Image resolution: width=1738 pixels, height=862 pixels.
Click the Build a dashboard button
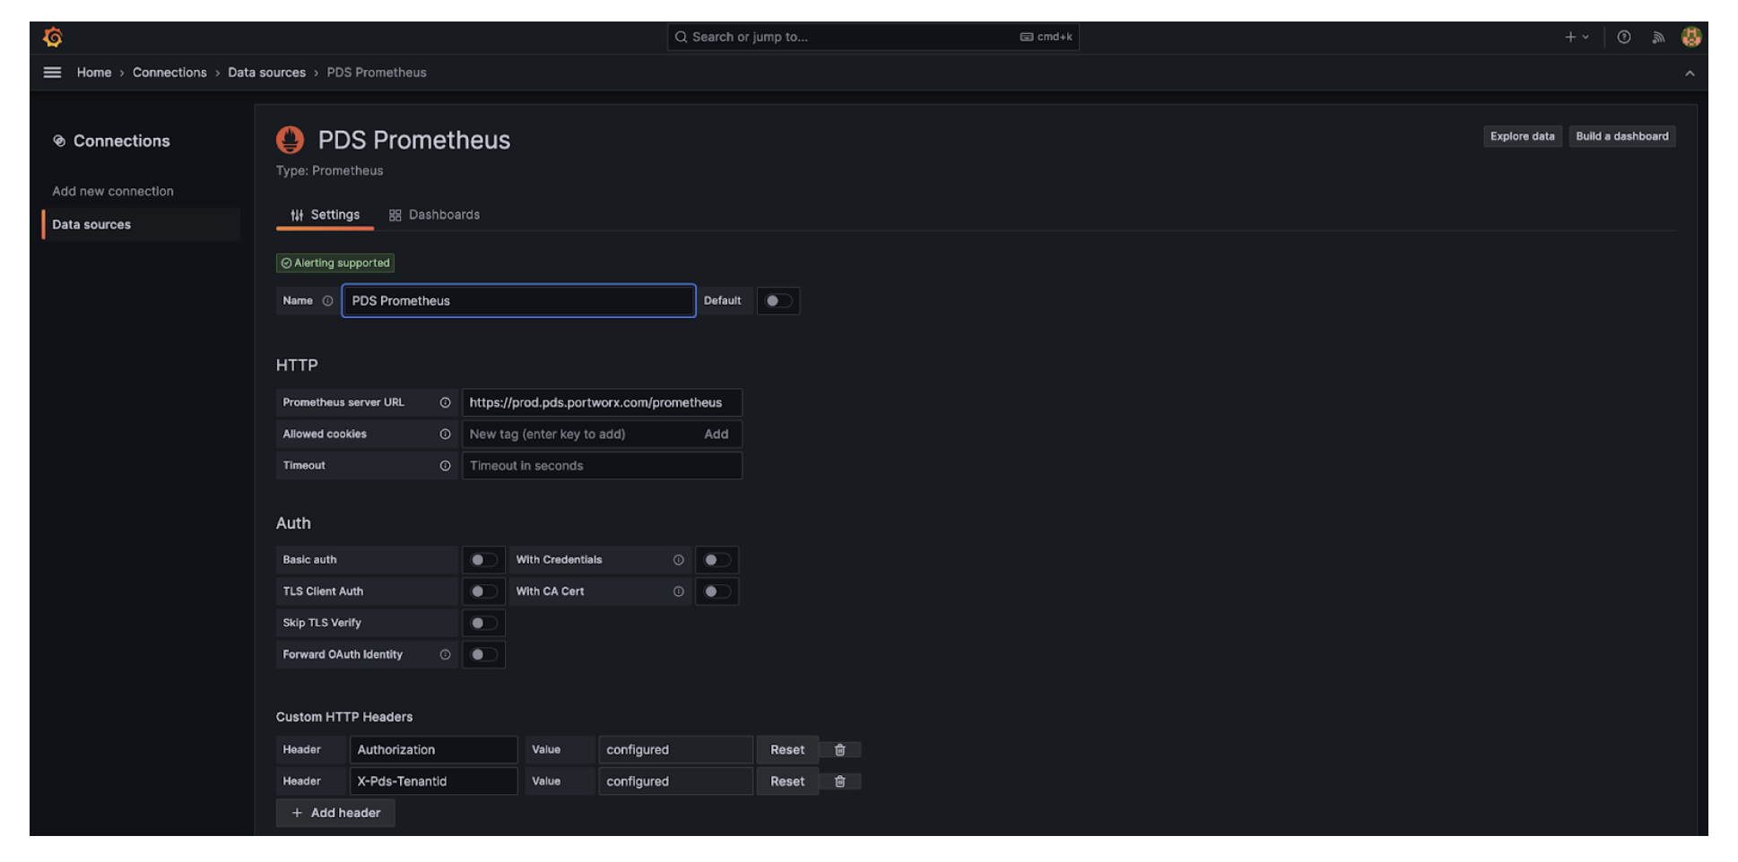[x=1622, y=136]
